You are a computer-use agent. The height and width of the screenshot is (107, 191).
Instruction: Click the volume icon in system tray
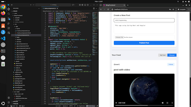[186, 1]
